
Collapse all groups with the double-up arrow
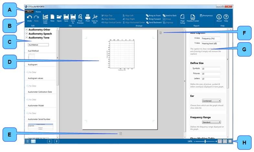[x=50, y=141]
